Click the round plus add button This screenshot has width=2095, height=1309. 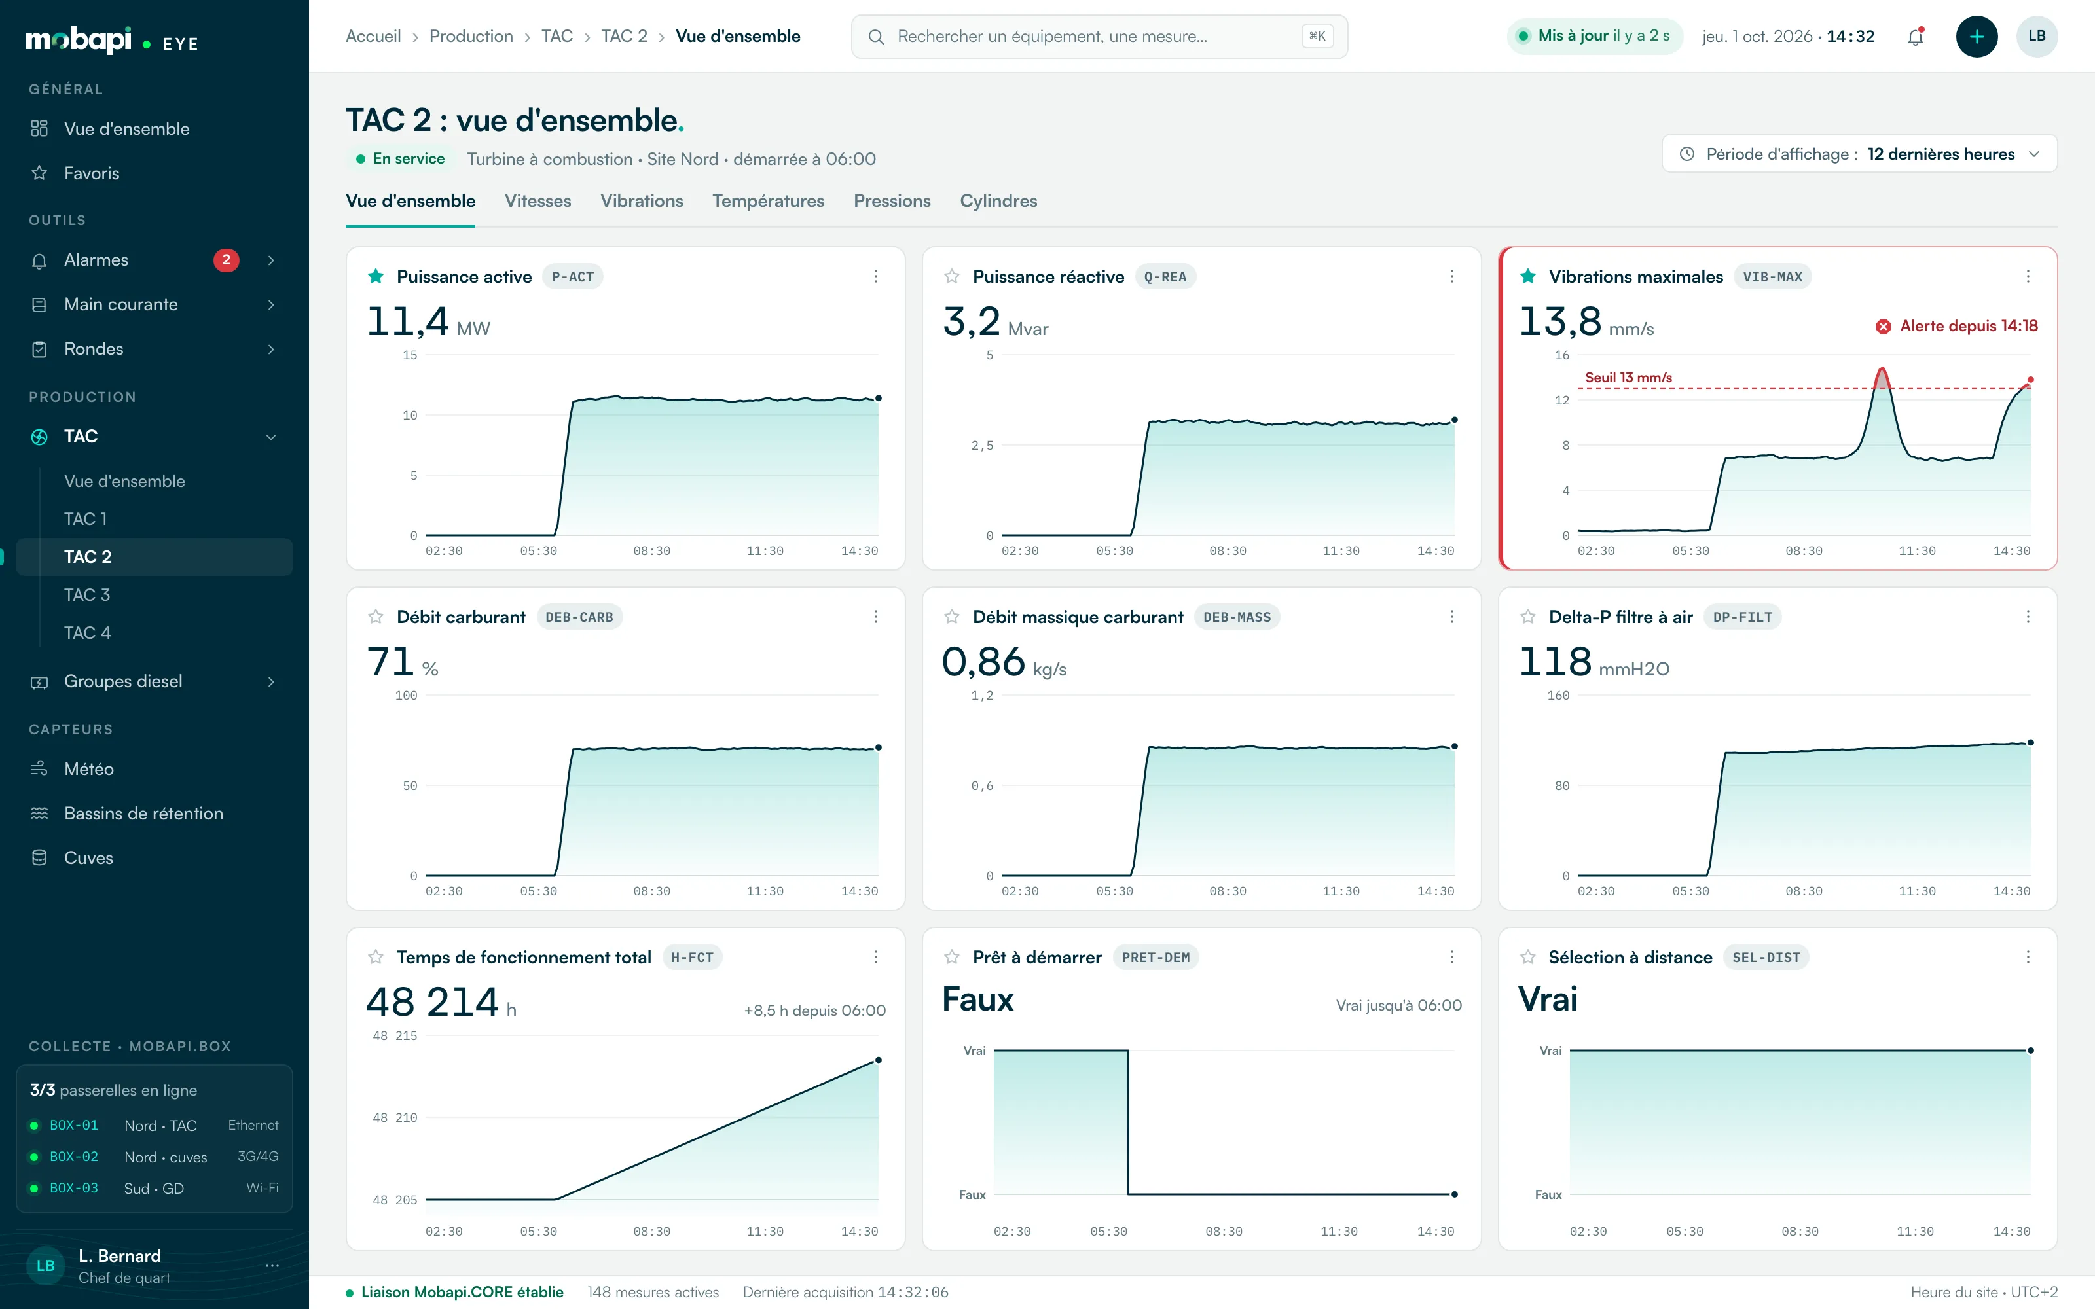(1977, 37)
